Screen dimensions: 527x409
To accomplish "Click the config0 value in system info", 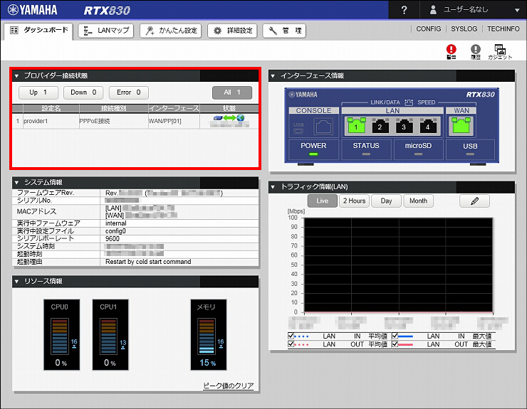I will pyautogui.click(x=115, y=231).
